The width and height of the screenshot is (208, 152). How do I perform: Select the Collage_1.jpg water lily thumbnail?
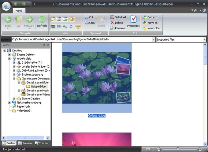click(97, 78)
